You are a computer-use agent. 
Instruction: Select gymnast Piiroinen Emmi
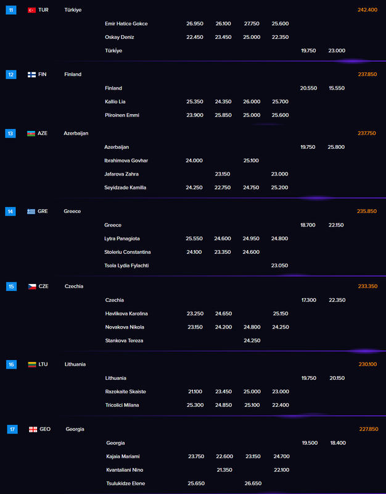122,115
